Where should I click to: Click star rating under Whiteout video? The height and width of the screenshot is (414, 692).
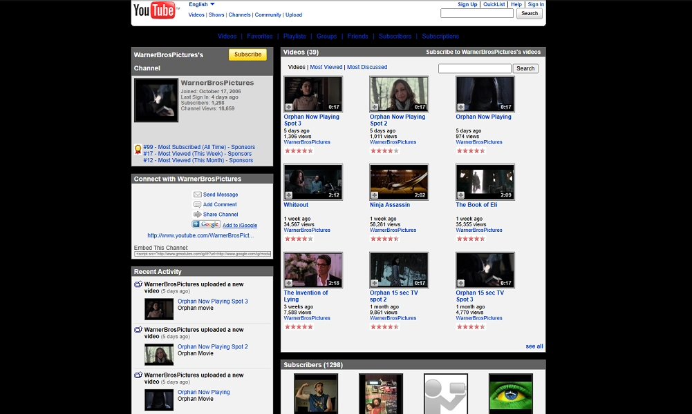click(x=299, y=239)
